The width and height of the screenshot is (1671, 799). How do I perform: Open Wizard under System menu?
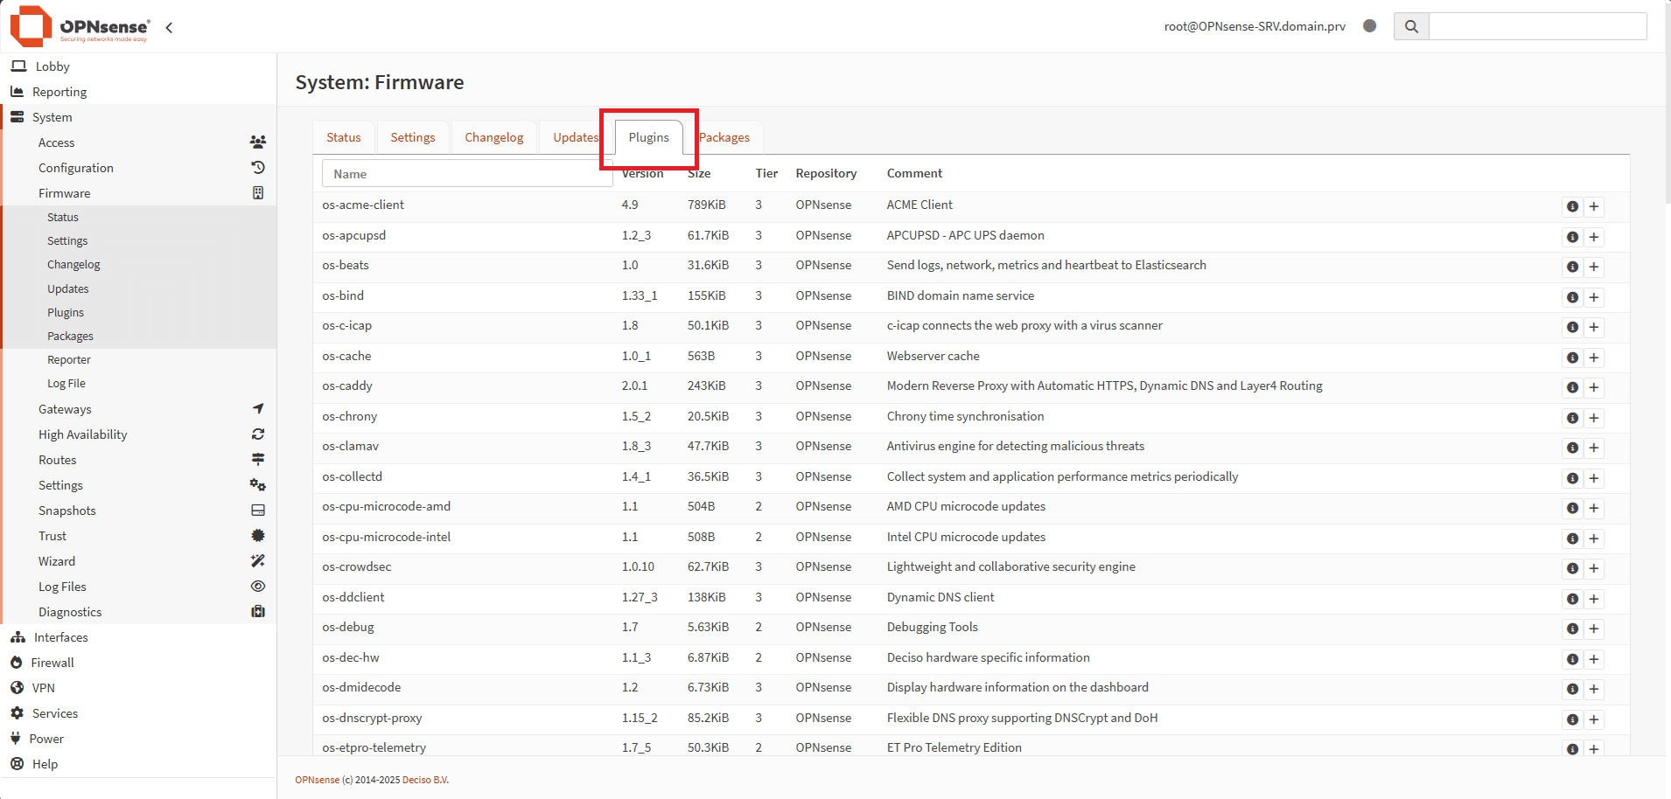point(140,561)
